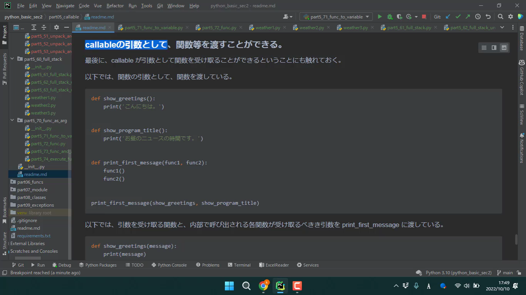Switch the markdown view to editor and preview
This screenshot has height=295, width=526.
[x=494, y=48]
